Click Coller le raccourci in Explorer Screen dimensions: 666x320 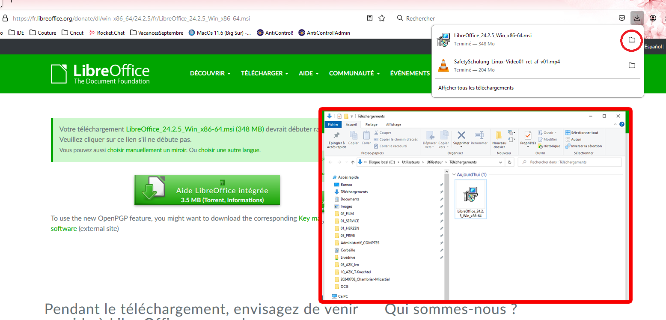[x=391, y=146]
